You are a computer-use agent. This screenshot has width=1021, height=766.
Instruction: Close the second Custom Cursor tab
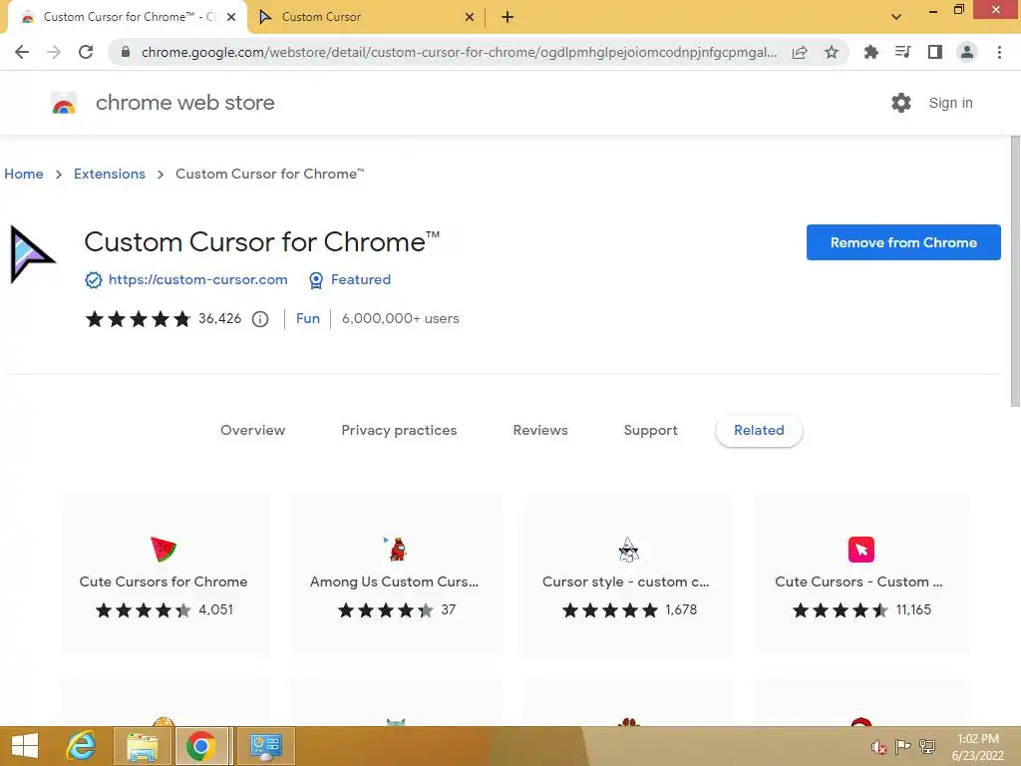click(x=470, y=17)
